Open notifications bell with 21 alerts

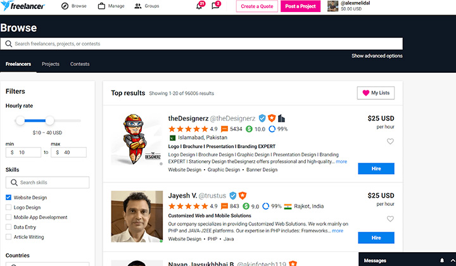tap(199, 6)
